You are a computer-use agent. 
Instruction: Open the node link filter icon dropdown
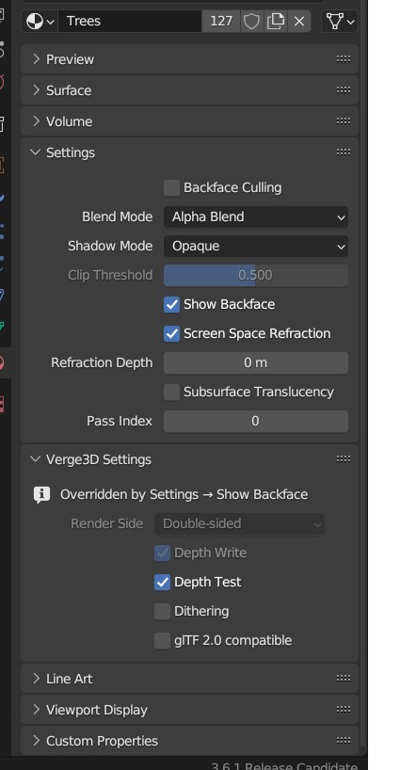(x=340, y=21)
